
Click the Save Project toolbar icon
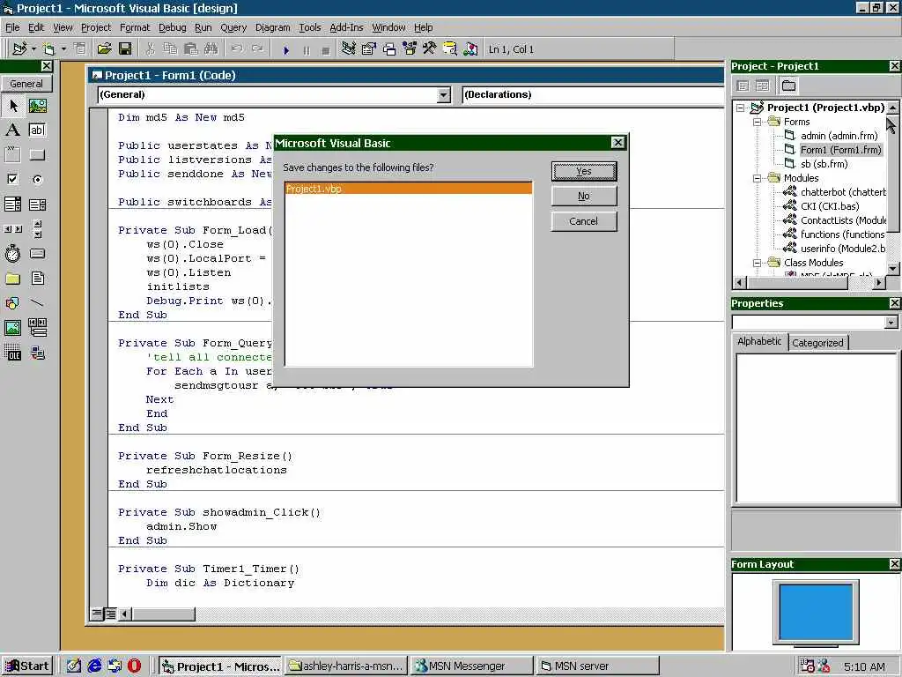125,49
